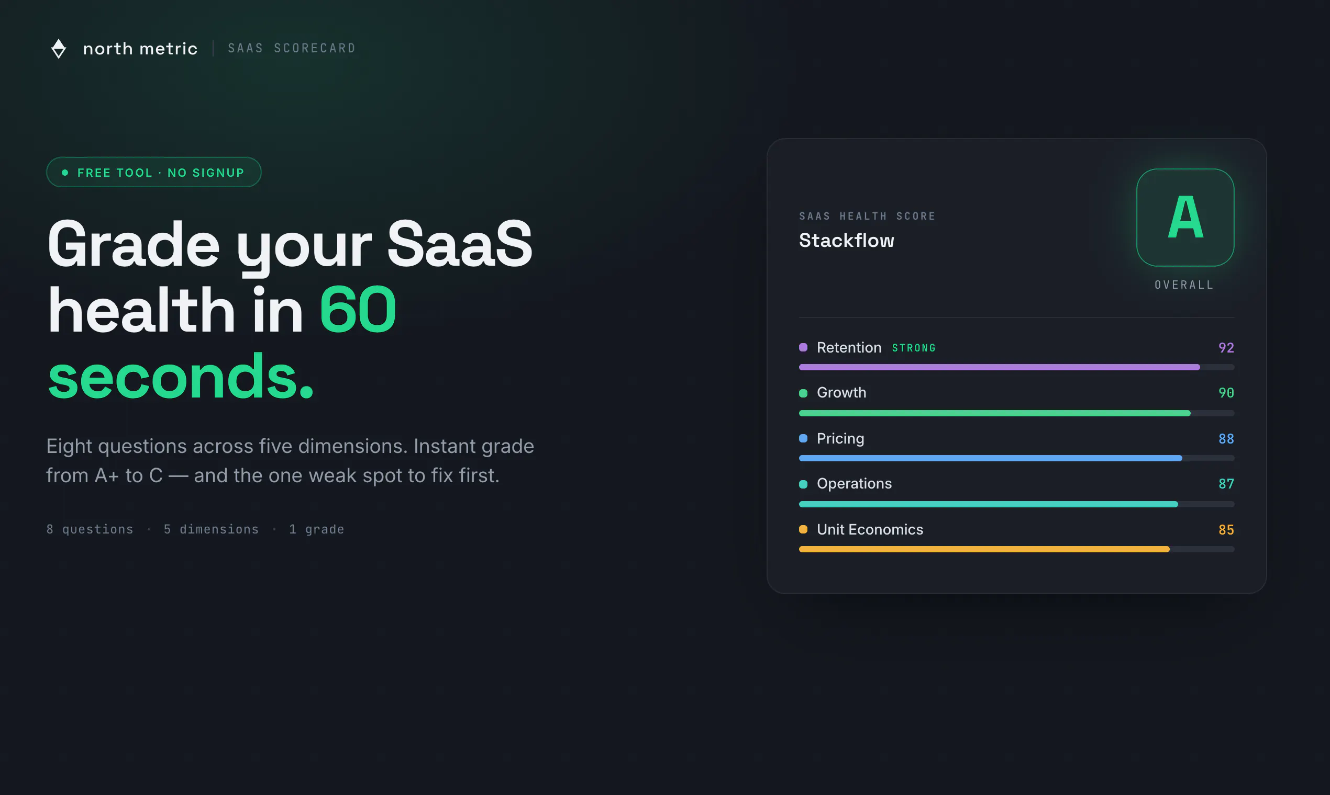Click the Unit Economics dimension label

point(870,530)
